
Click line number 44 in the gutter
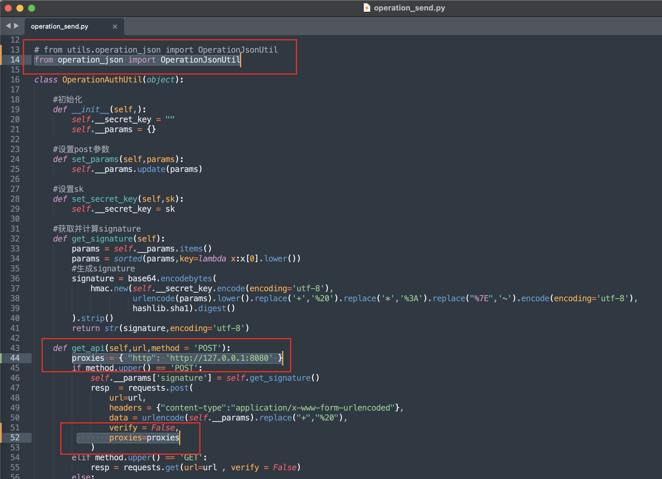tap(15, 358)
